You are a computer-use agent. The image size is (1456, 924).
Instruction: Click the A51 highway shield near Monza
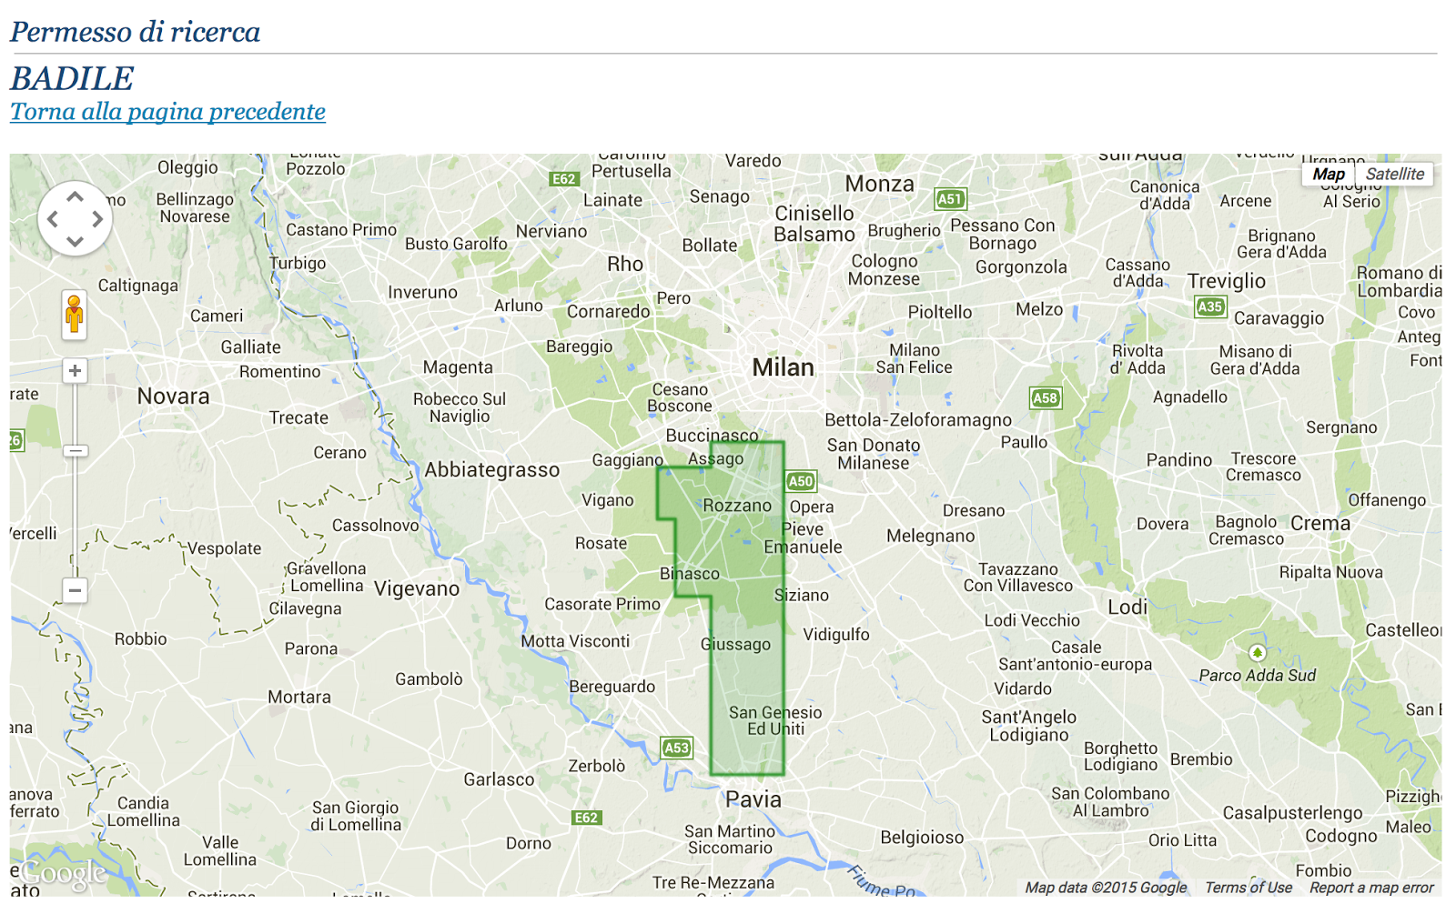(950, 199)
